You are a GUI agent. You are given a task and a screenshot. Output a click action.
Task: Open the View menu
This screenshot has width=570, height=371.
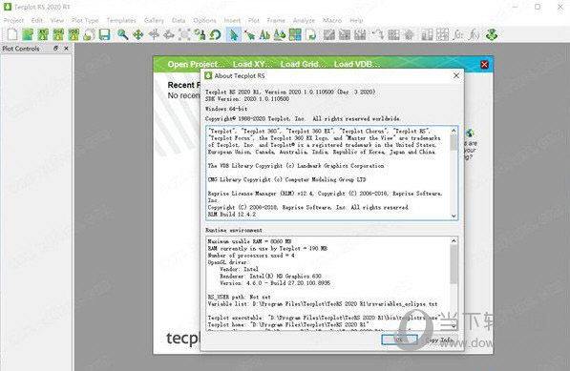(56, 20)
